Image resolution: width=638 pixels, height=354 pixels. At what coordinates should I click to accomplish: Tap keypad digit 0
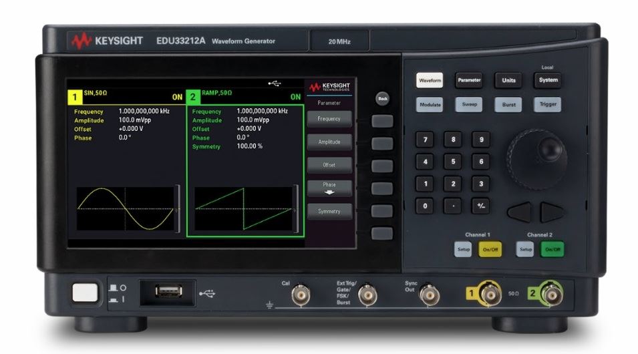tap(425, 206)
